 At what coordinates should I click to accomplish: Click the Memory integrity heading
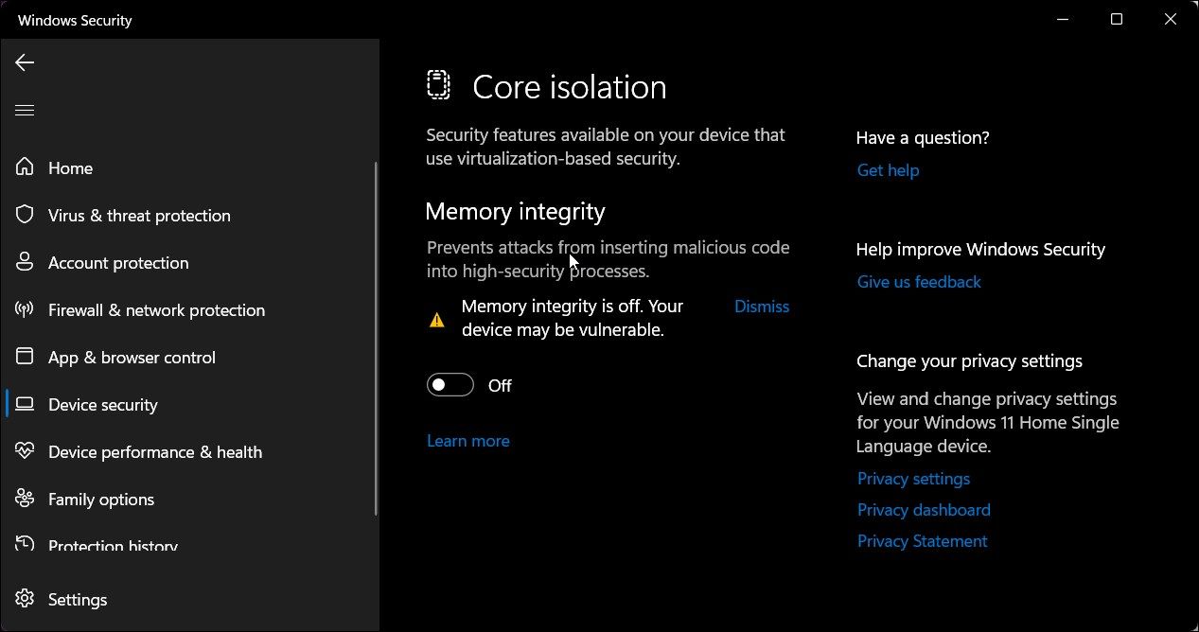click(x=515, y=211)
